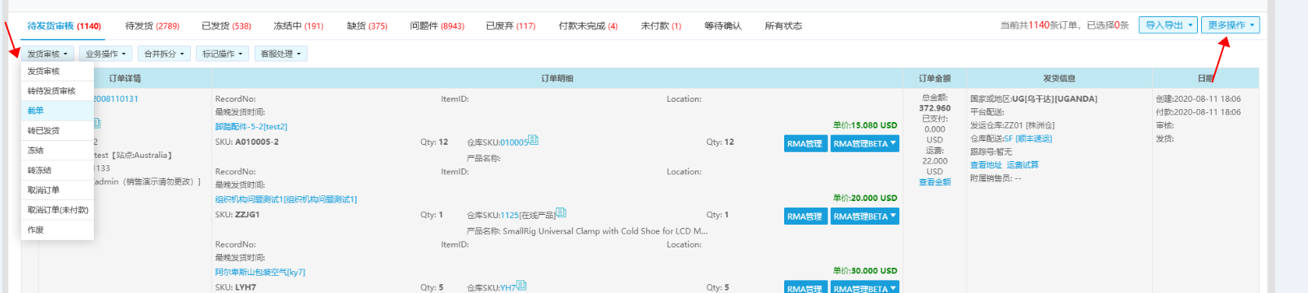
Task: Show 所有状态 tab
Action: click(783, 26)
